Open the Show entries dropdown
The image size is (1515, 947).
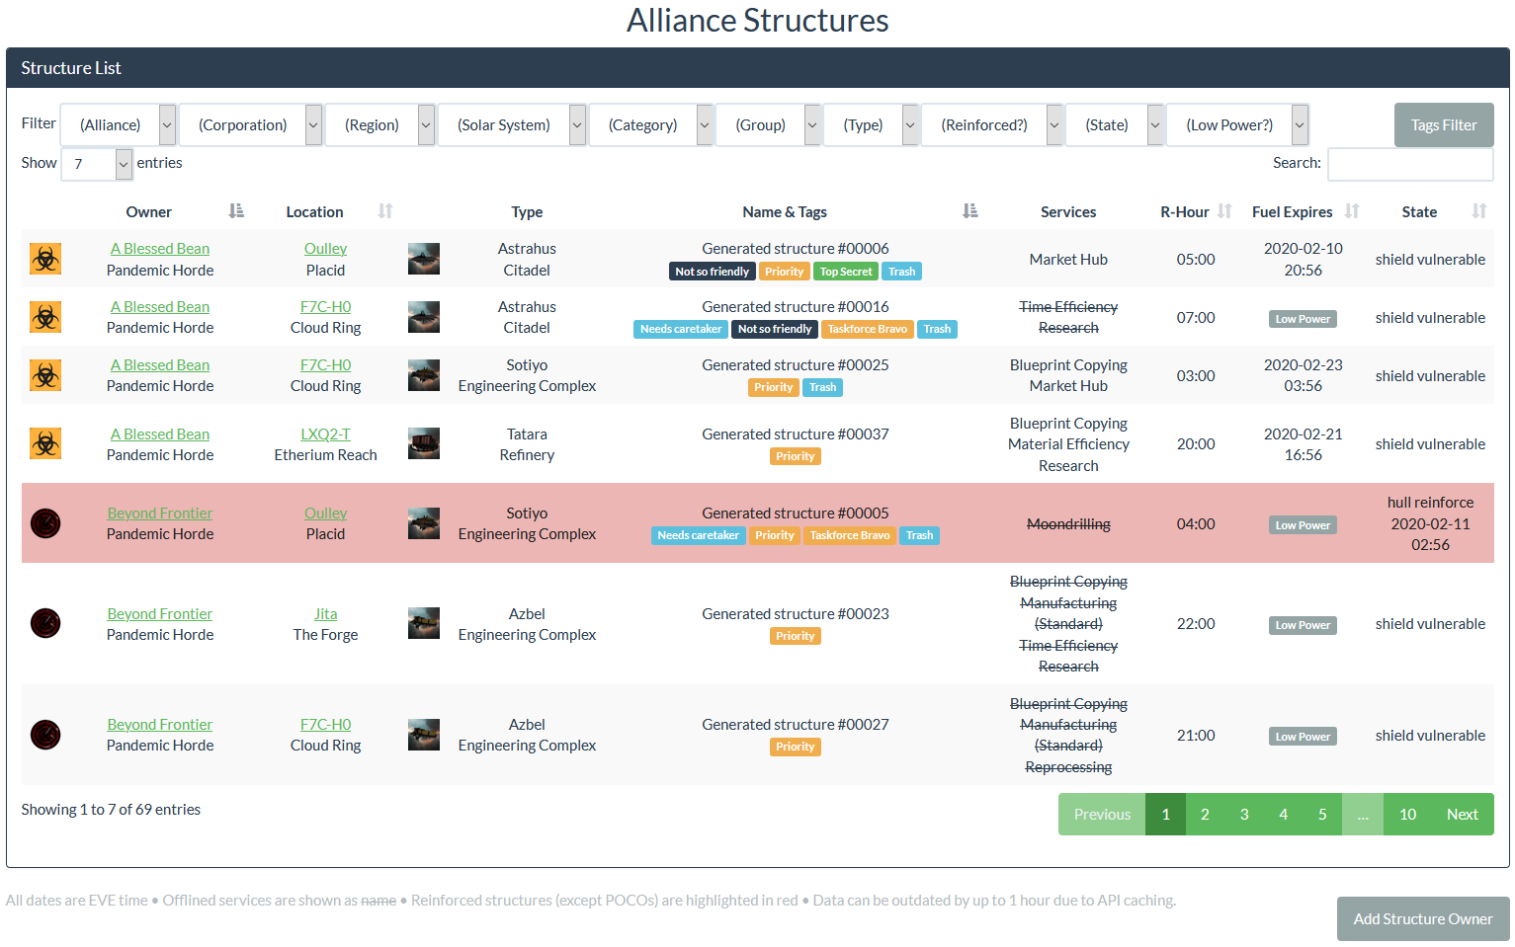coord(96,164)
